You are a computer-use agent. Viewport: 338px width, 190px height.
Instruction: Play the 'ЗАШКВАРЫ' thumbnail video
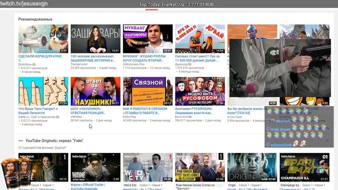pyautogui.click(x=96, y=39)
